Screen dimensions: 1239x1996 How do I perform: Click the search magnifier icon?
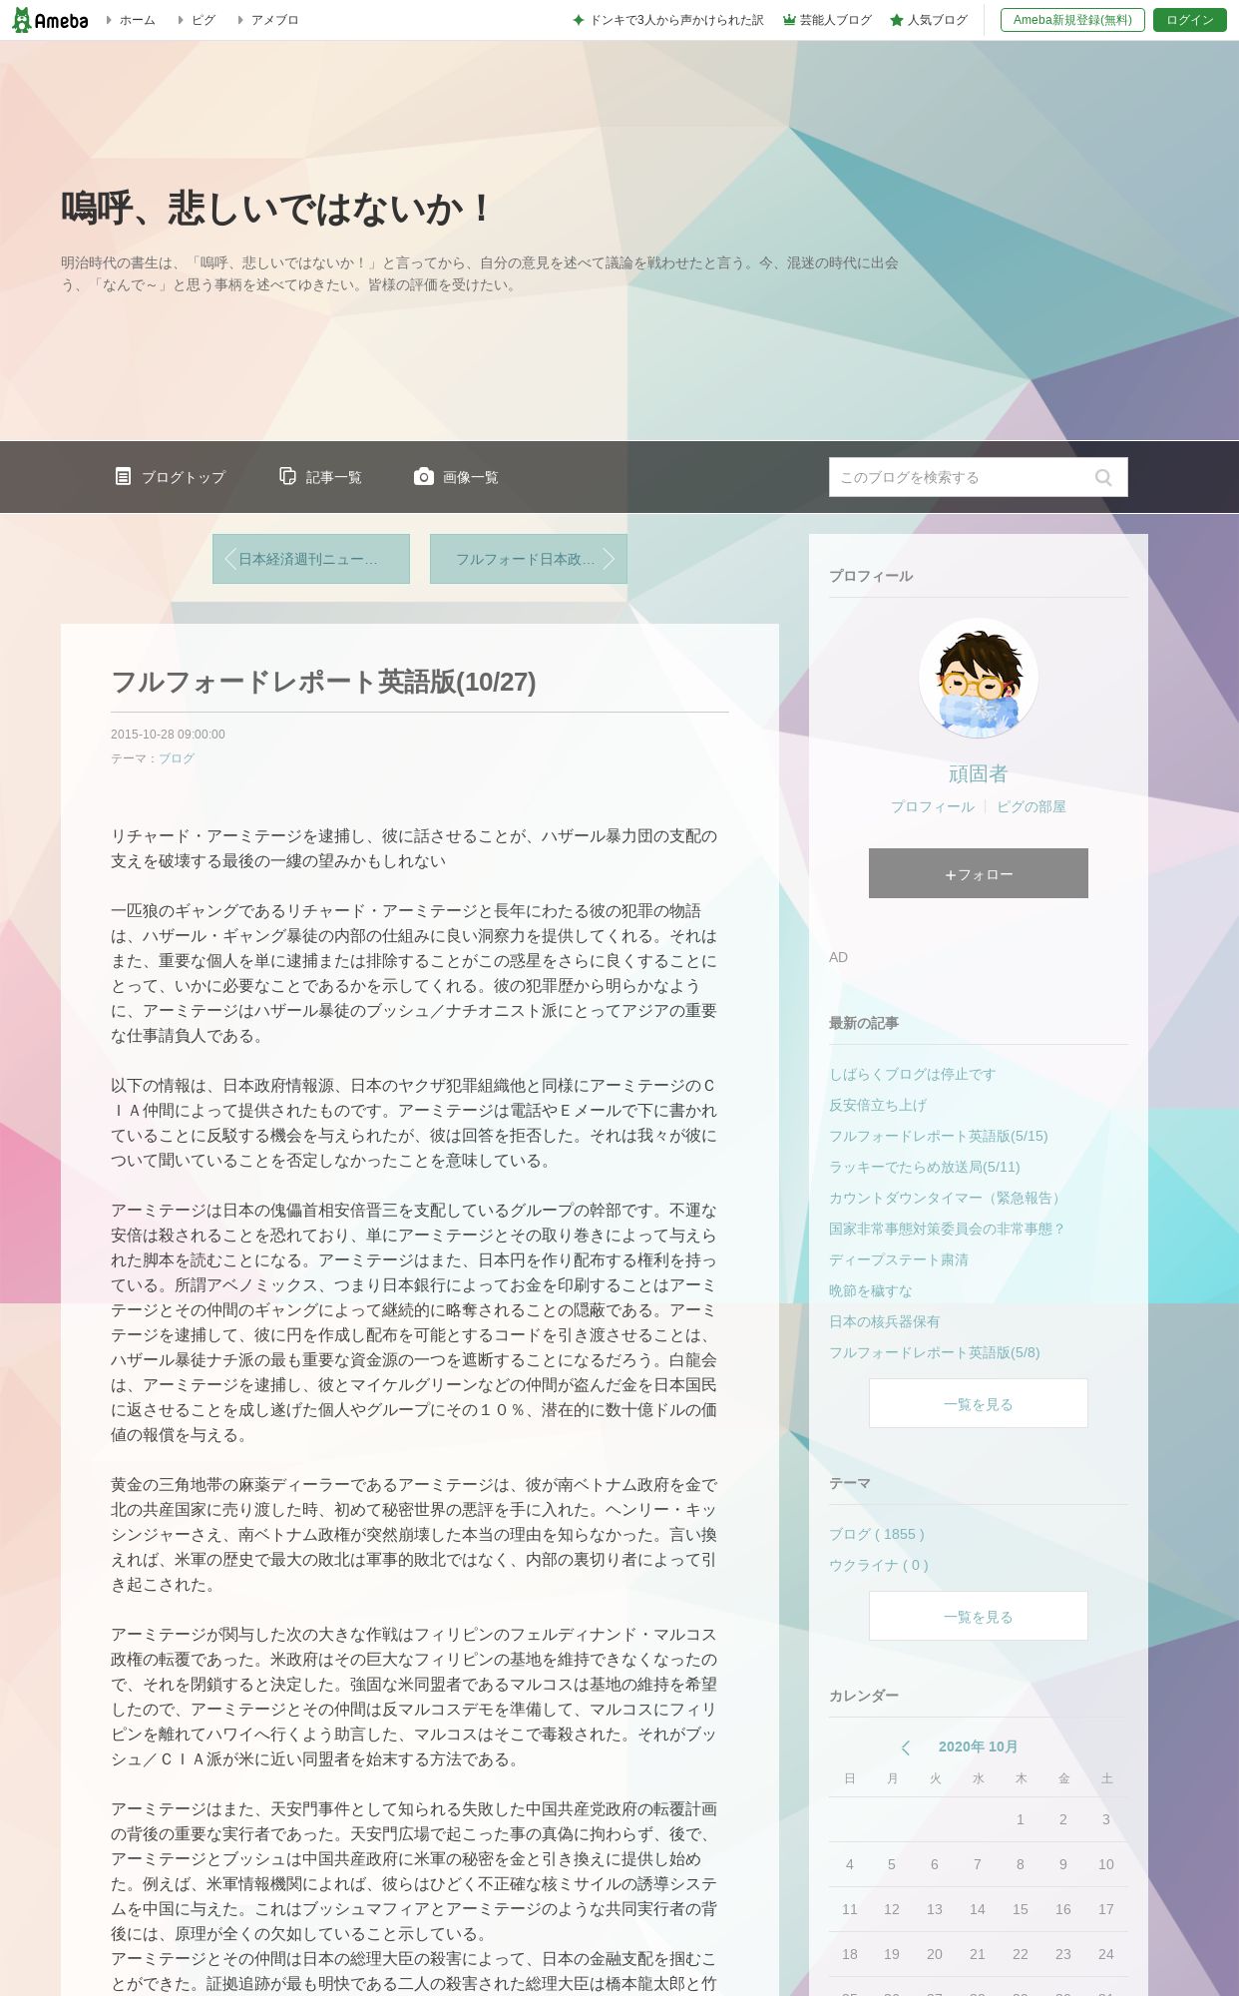click(1102, 477)
